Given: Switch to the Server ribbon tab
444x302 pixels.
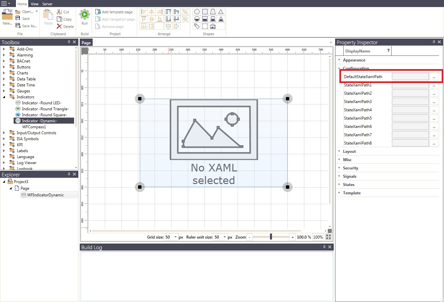Looking at the screenshot, I should pyautogui.click(x=47, y=4).
